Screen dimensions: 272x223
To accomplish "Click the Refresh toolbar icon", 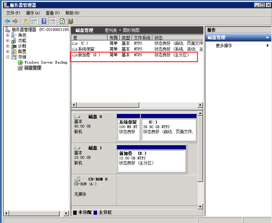I will tap(62, 21).
